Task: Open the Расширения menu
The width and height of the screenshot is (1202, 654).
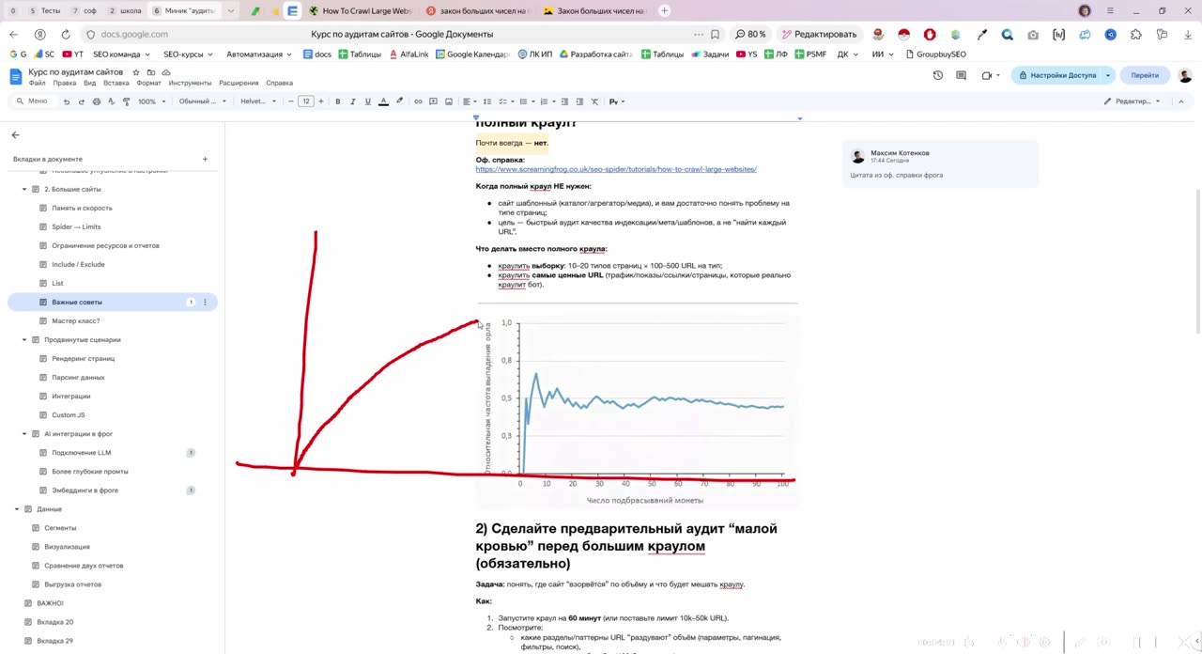Action: point(239,83)
